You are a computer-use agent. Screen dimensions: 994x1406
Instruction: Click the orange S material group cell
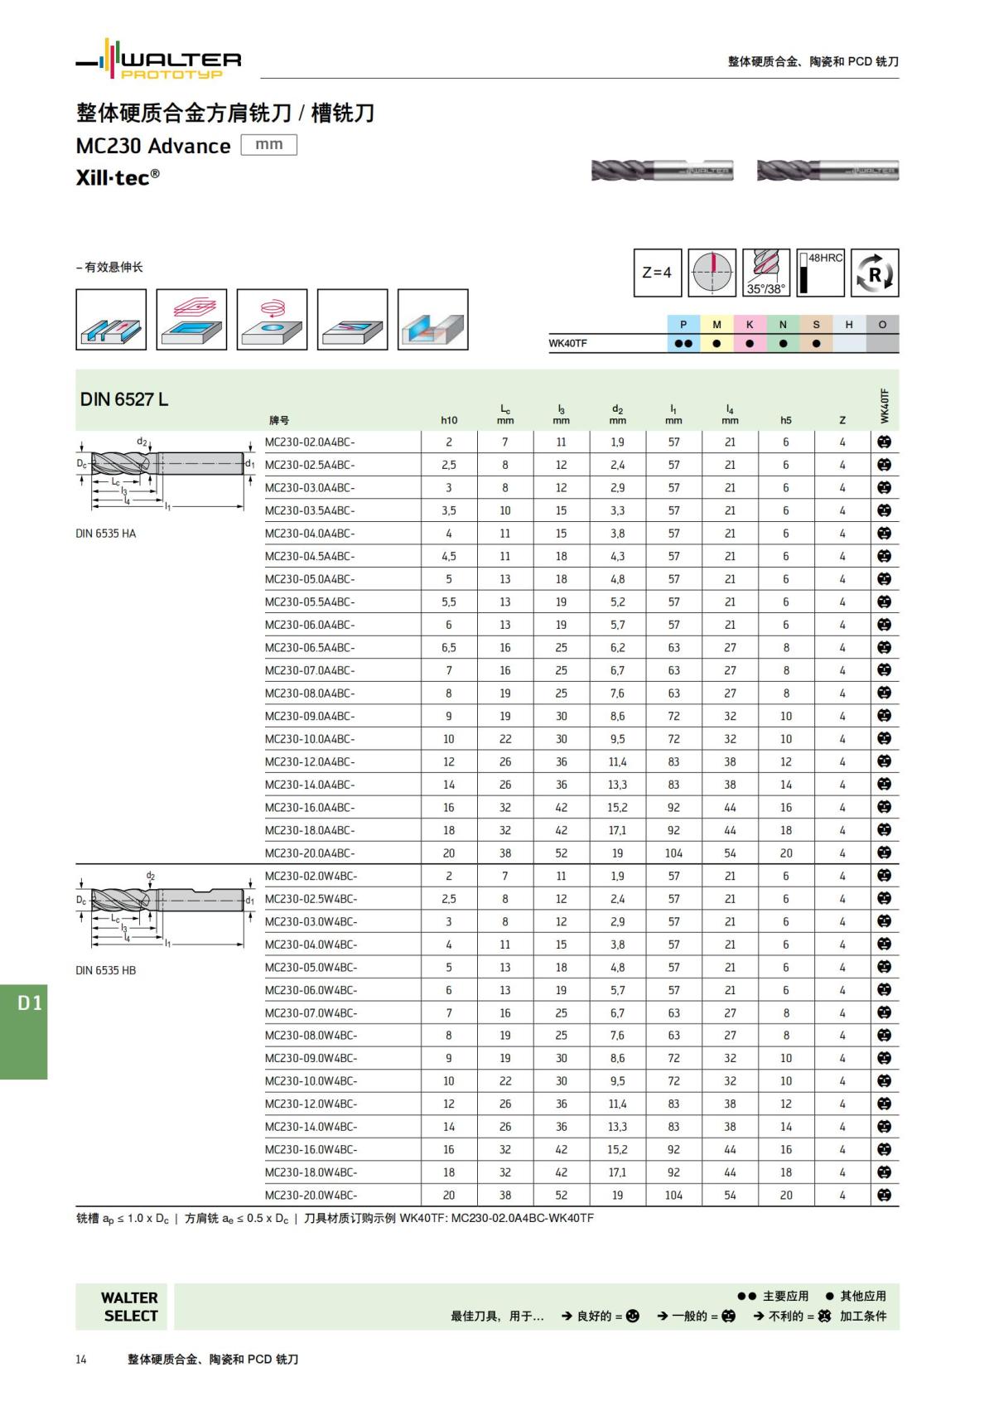816,325
